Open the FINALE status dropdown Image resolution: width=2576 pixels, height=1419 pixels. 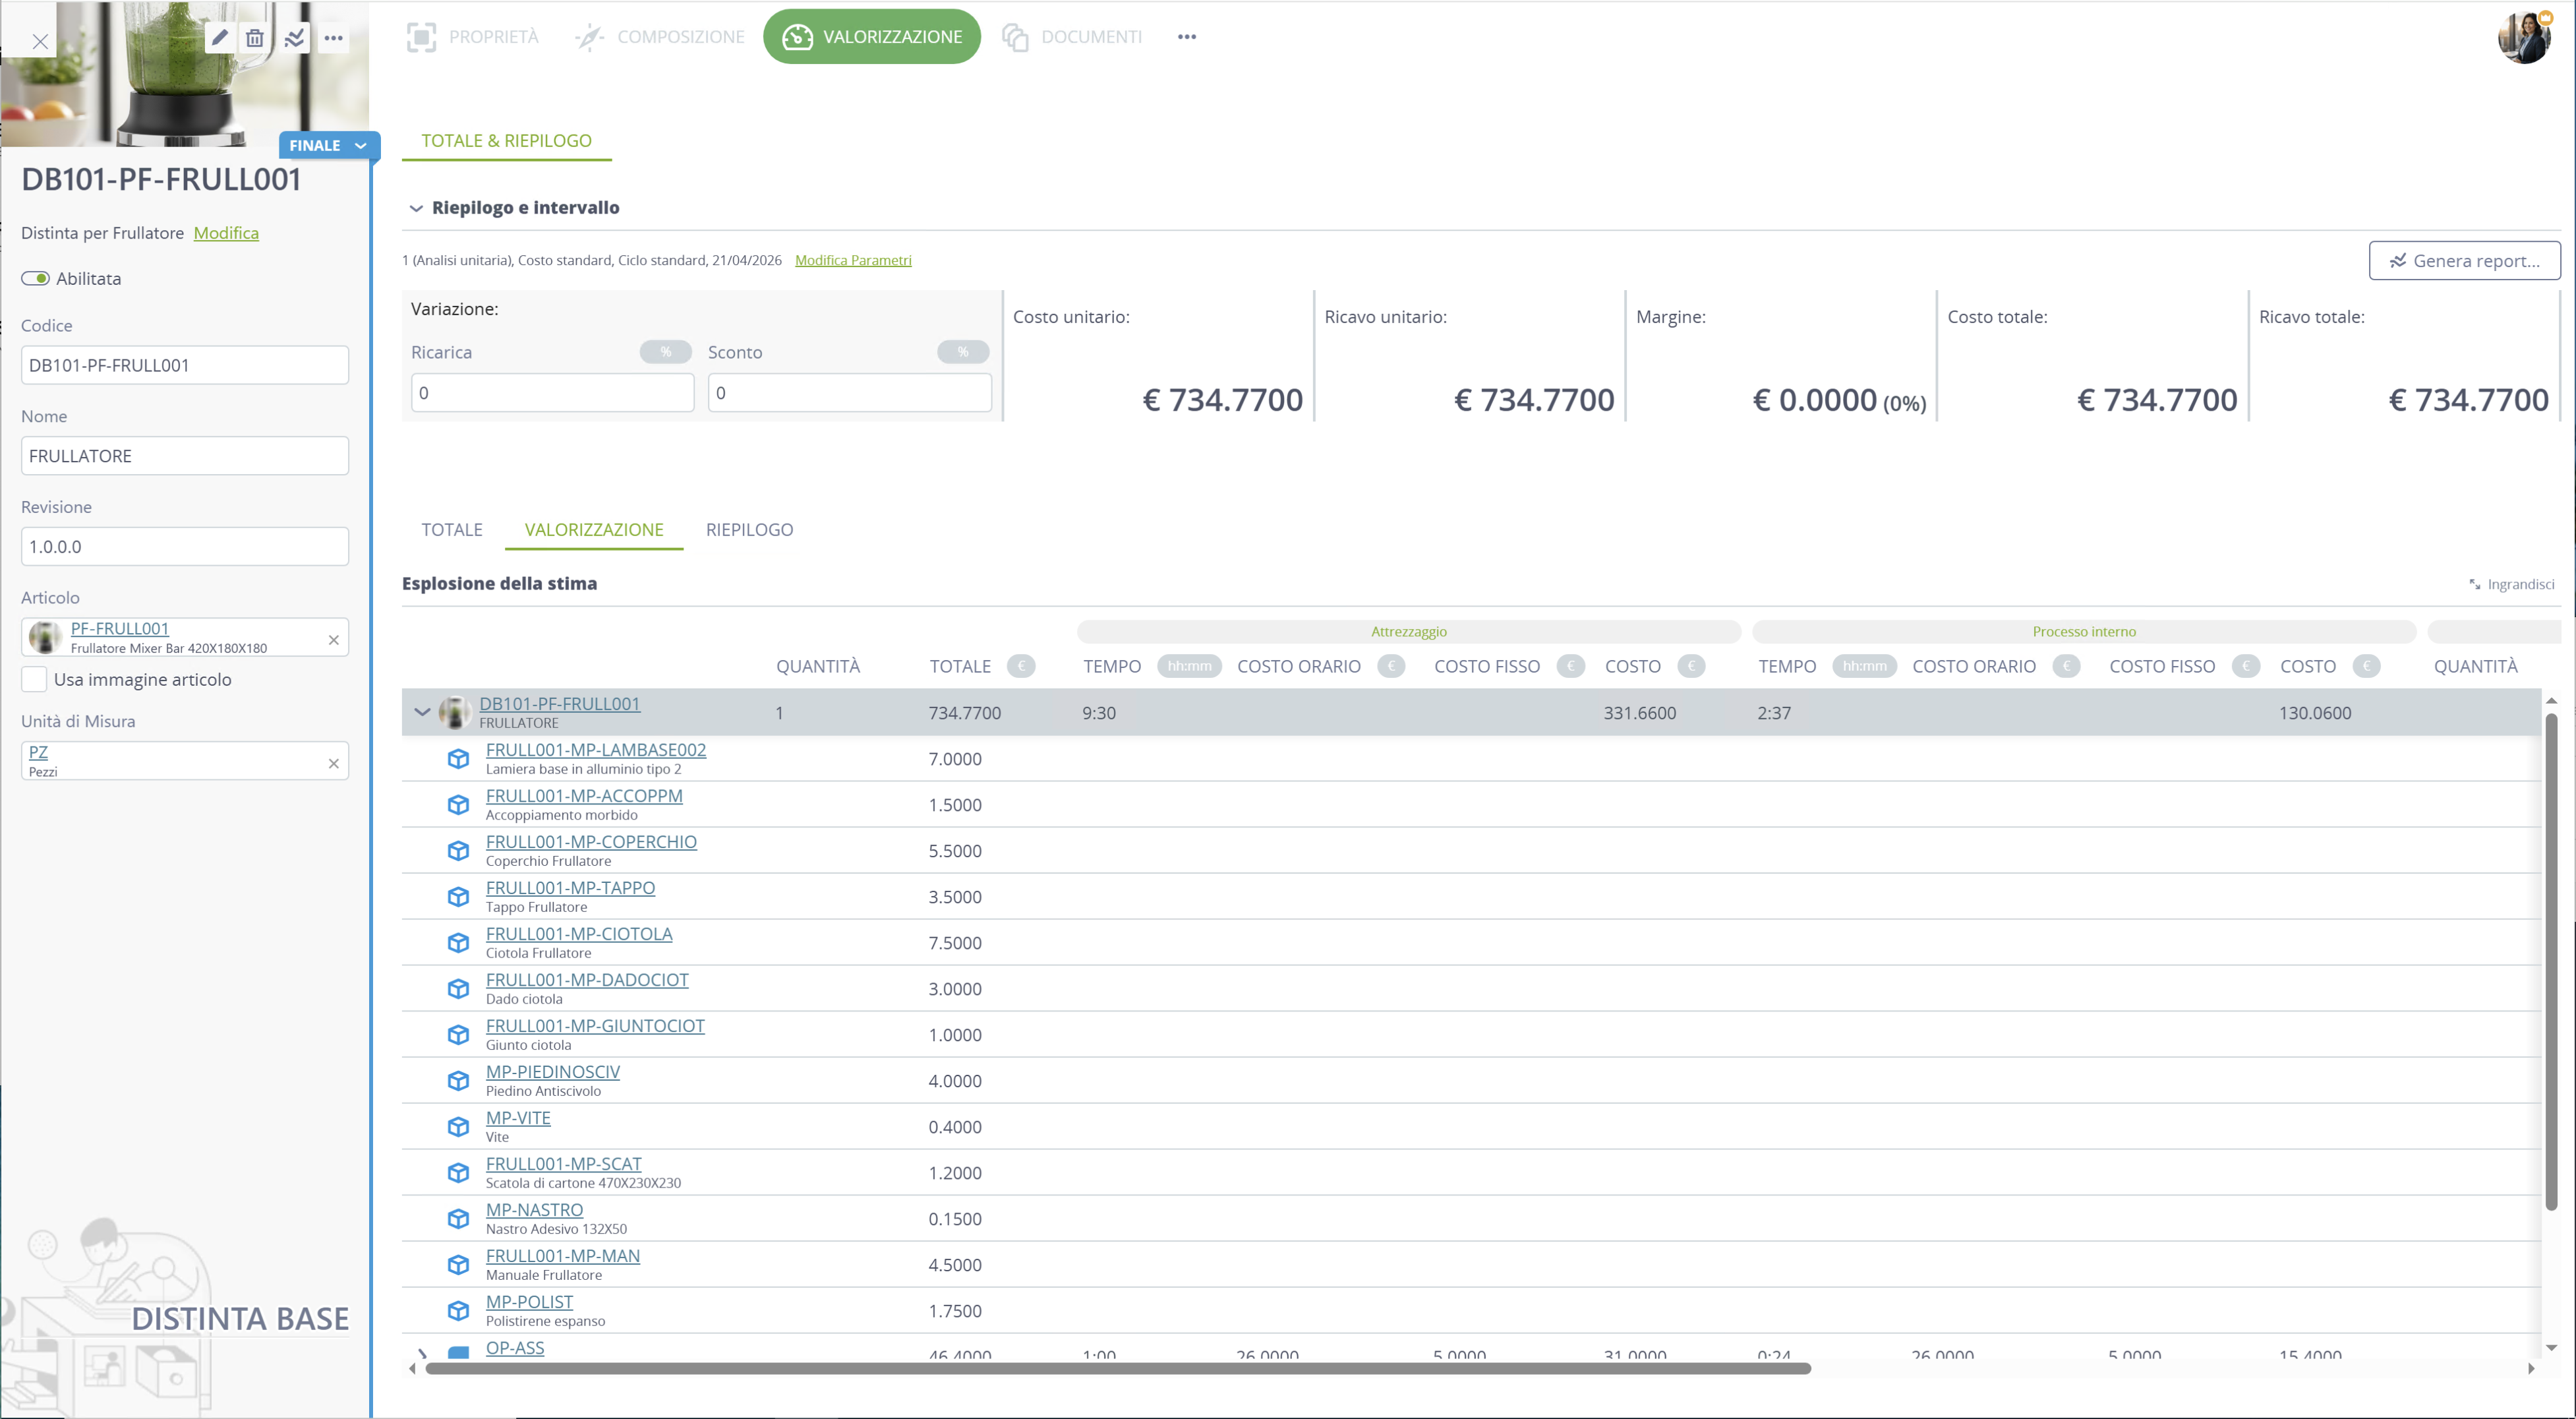pyautogui.click(x=328, y=145)
